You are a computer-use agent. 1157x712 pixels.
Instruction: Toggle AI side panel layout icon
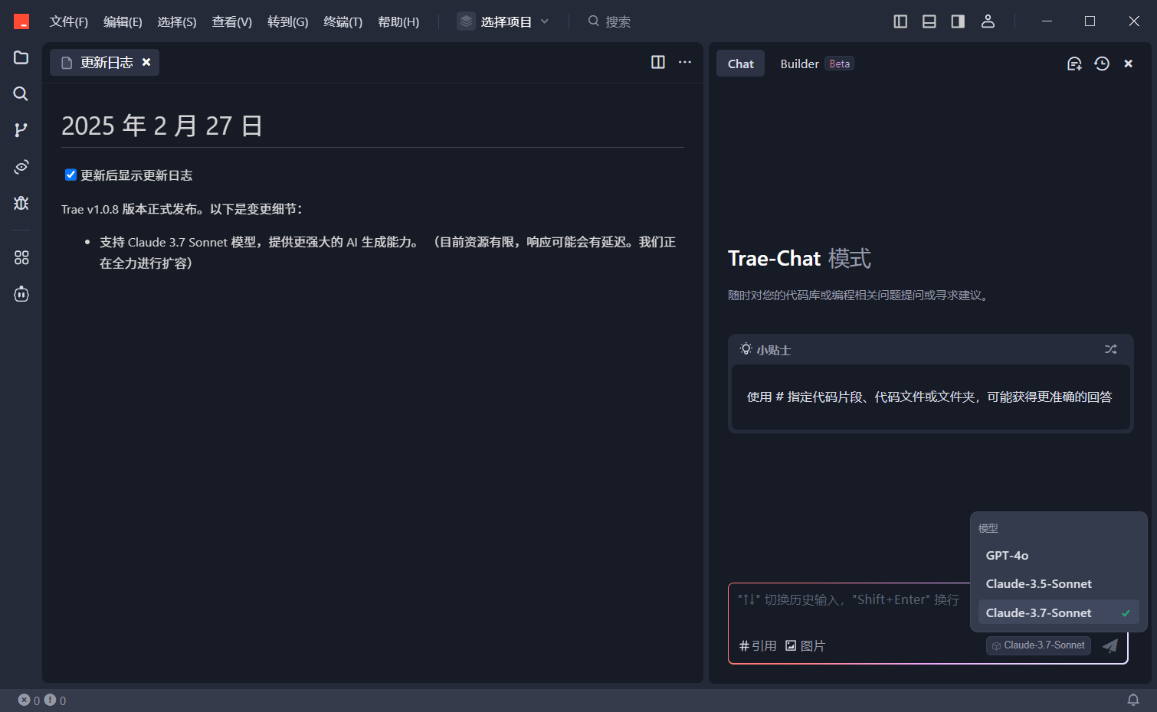coord(958,21)
